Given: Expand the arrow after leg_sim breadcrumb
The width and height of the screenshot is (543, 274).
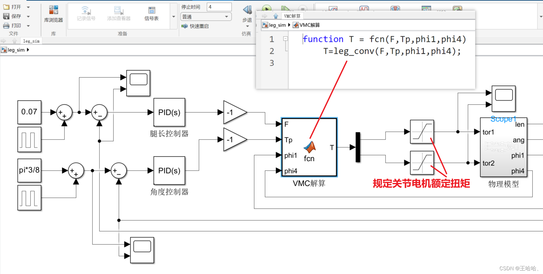Looking at the screenshot, I should 28,50.
